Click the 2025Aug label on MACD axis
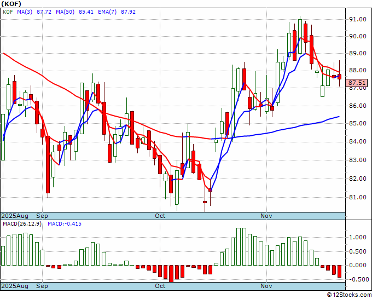 (15, 286)
